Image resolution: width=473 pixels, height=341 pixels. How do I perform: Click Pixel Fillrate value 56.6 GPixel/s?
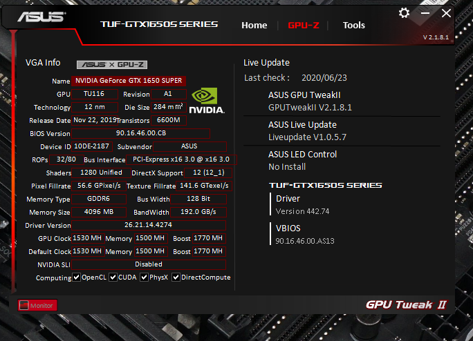point(99,186)
